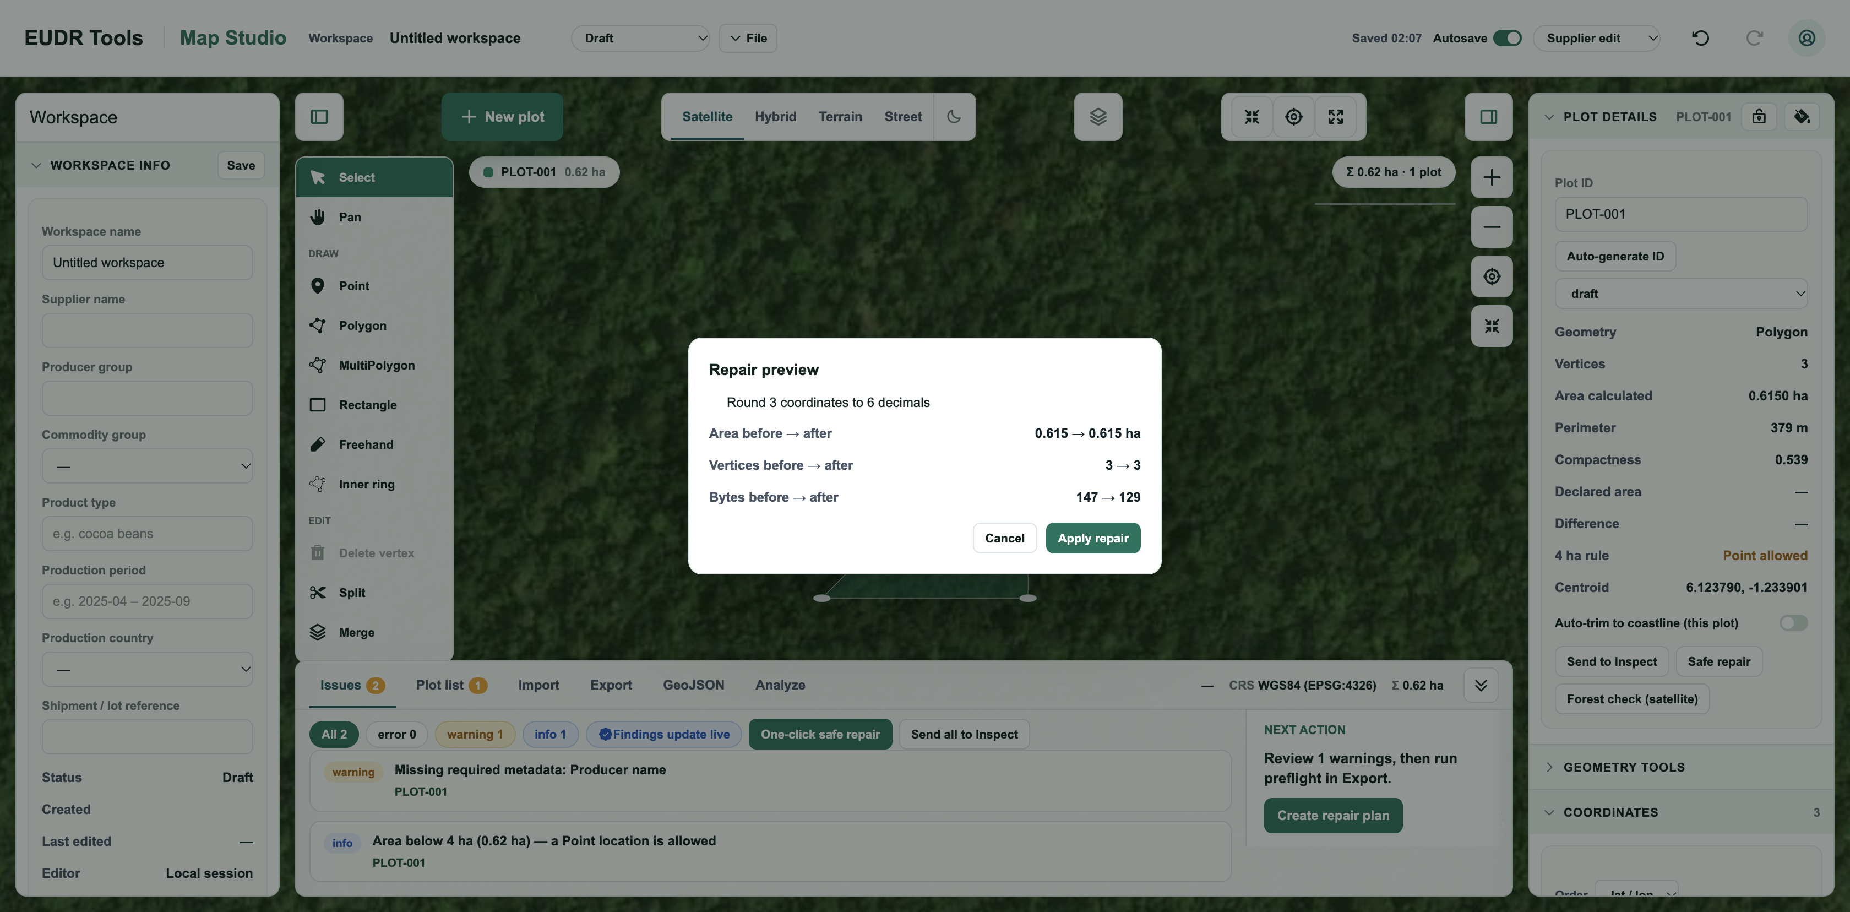Expand the Geometry Tools section
This screenshot has width=1850, height=912.
coord(1680,767)
